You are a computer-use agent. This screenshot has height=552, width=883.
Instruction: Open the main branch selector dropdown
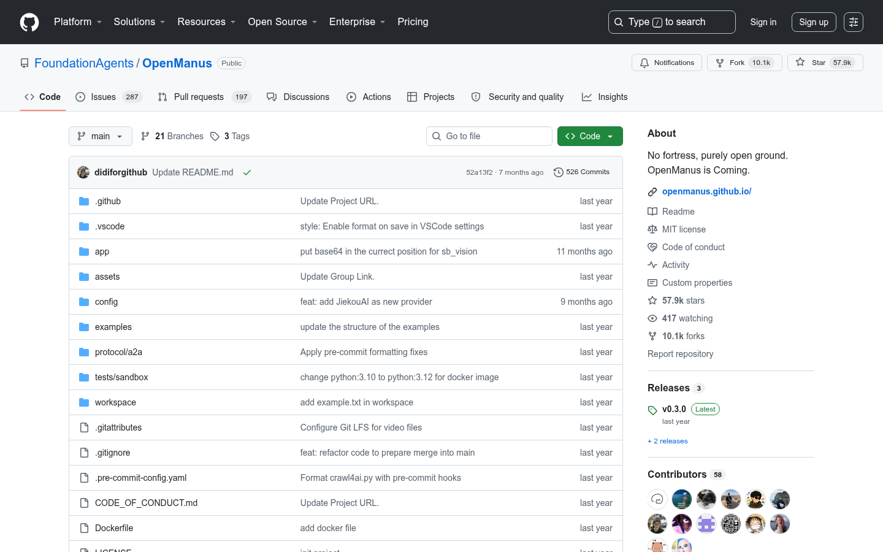(101, 136)
